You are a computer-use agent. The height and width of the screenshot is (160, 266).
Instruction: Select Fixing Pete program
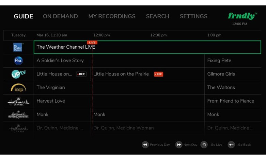coord(233,61)
